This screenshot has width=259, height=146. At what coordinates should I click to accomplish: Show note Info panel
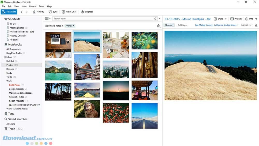click(x=249, y=19)
